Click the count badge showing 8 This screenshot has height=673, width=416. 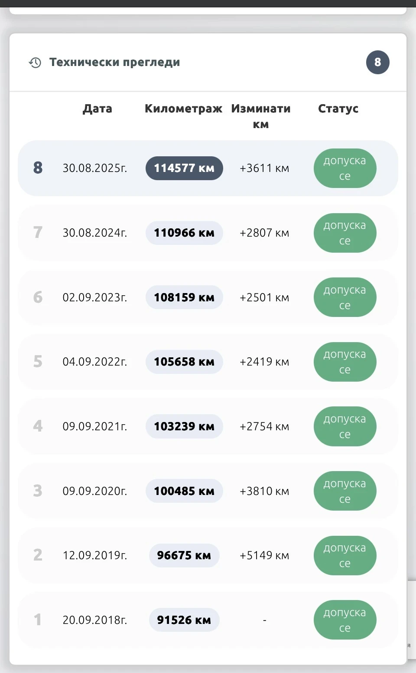pyautogui.click(x=377, y=63)
